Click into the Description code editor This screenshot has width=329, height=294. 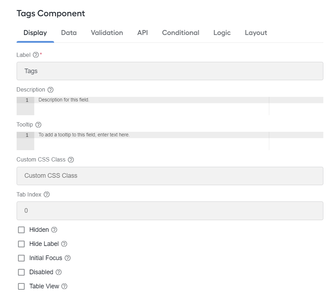click(x=170, y=106)
